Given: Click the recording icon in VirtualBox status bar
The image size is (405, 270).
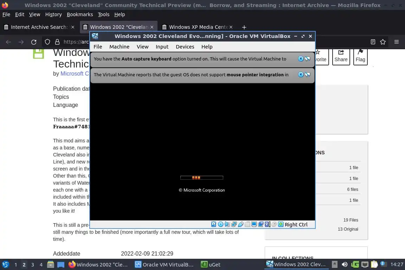Looking at the screenshot, I should [261, 224].
